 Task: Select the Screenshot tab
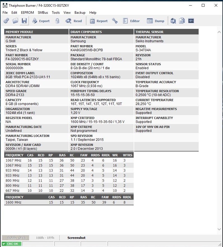(76, 238)
